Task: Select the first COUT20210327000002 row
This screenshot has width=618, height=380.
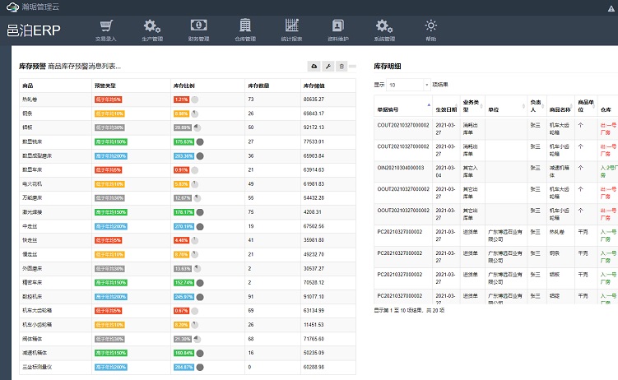Action: (403, 125)
